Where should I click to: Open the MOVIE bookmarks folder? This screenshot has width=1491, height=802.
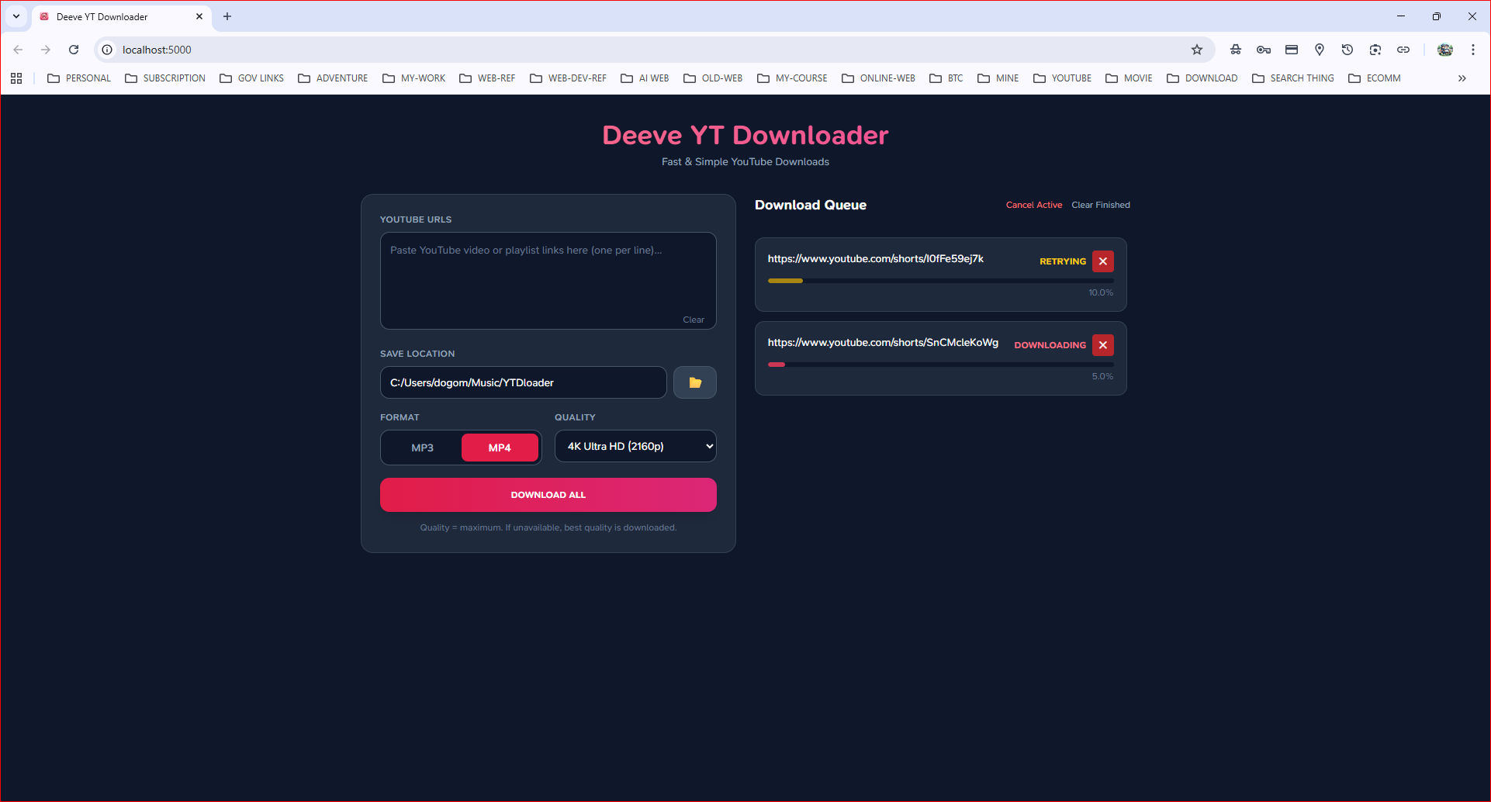click(1129, 78)
